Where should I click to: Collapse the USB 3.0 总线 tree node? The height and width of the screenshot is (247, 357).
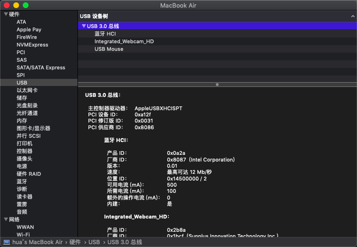(x=84, y=26)
